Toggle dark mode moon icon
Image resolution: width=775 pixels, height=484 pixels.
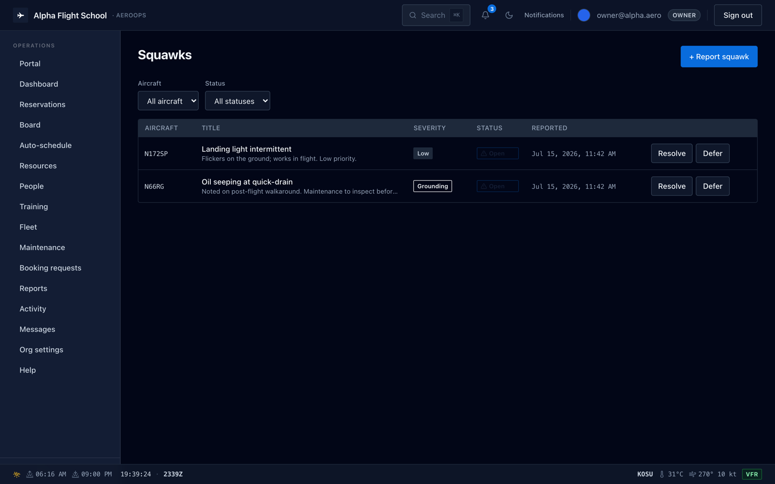click(x=509, y=15)
